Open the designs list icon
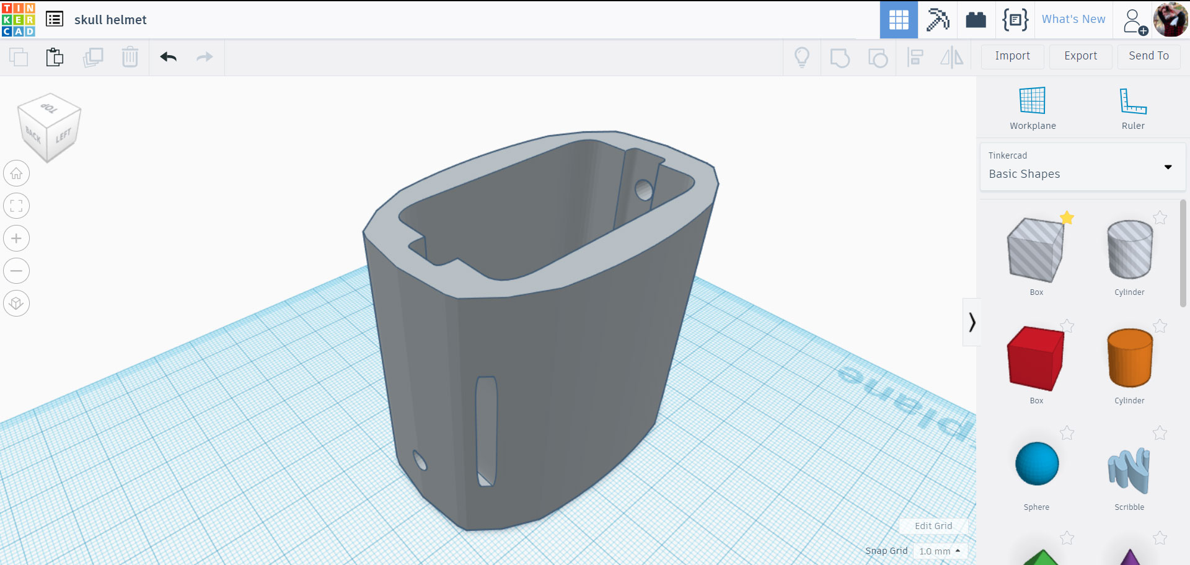The height and width of the screenshot is (565, 1190). pyautogui.click(x=55, y=19)
